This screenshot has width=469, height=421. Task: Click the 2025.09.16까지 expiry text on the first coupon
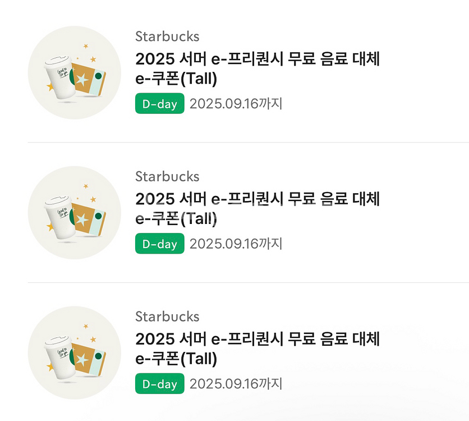point(235,103)
